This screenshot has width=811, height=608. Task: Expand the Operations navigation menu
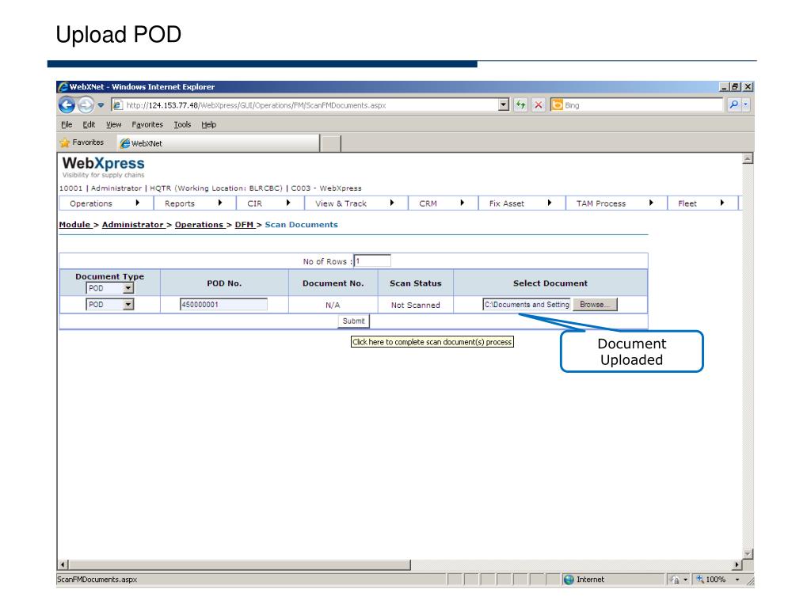click(106, 203)
